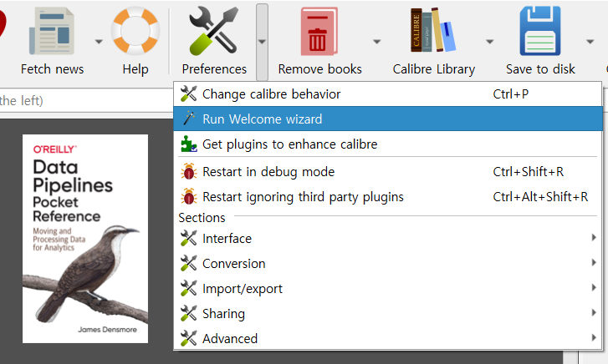Open the Remove books dropdown arrow

[377, 42]
